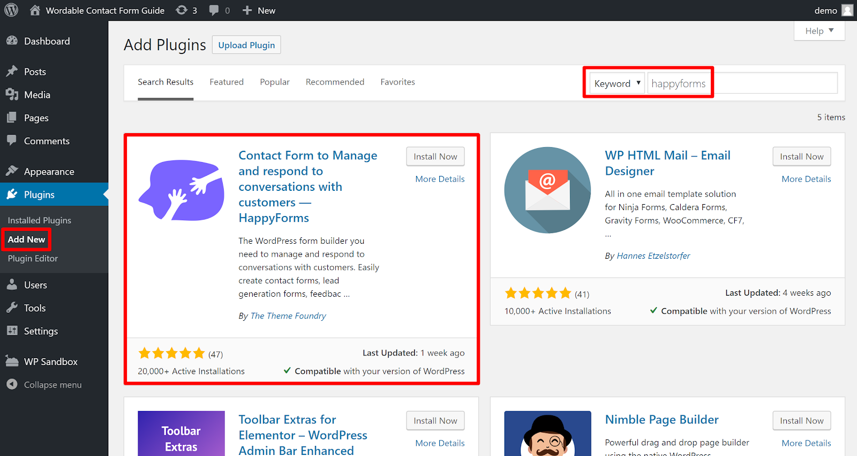Image resolution: width=857 pixels, height=456 pixels.
Task: View More Details for HappyForms
Action: [440, 179]
